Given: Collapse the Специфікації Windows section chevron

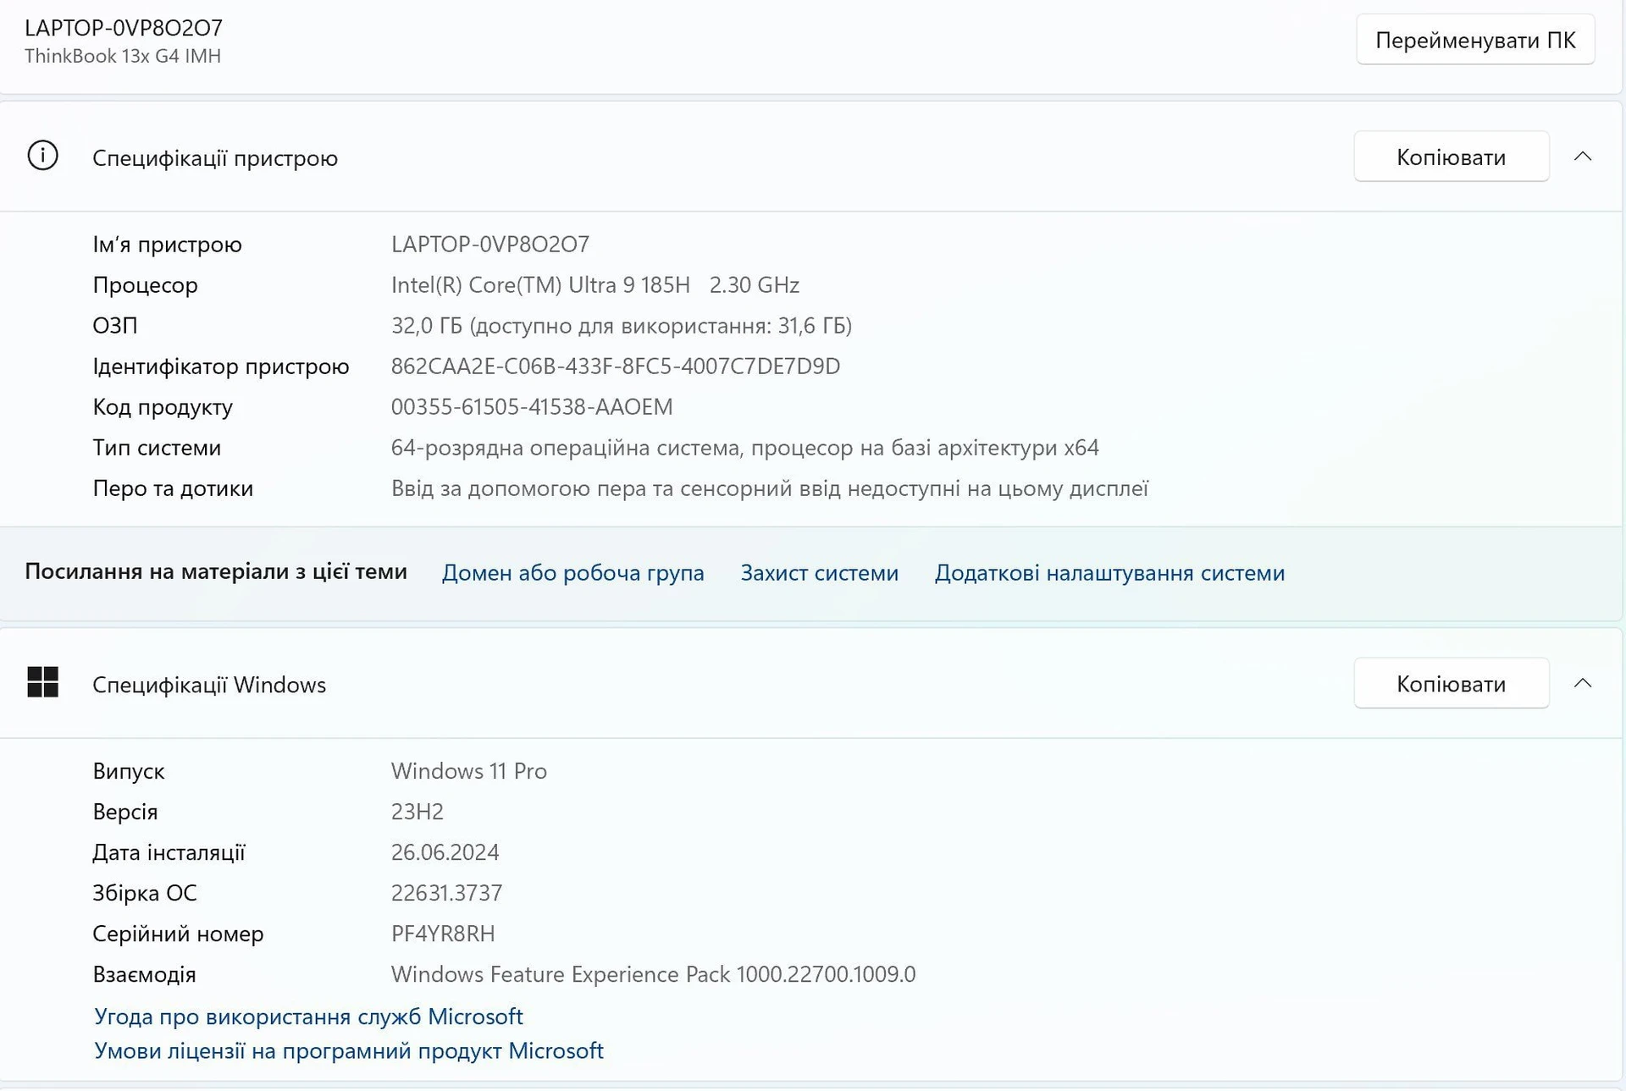Looking at the screenshot, I should pyautogui.click(x=1583, y=683).
